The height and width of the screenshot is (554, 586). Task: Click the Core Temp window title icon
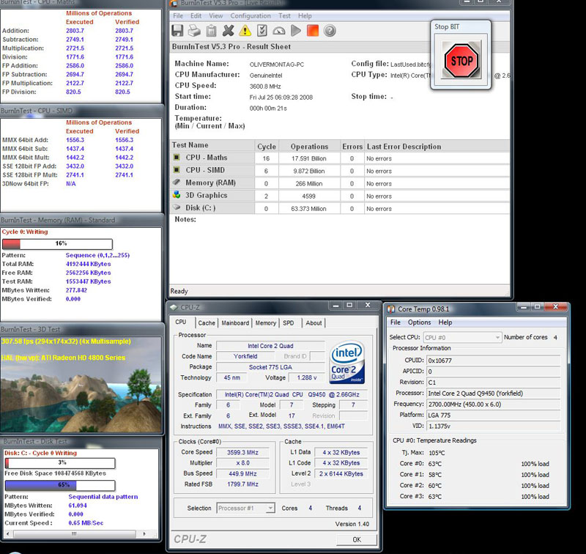click(x=391, y=309)
